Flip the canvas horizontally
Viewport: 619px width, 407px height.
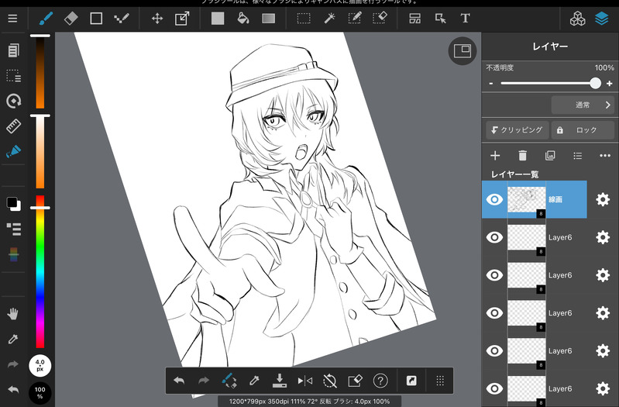[x=304, y=381]
